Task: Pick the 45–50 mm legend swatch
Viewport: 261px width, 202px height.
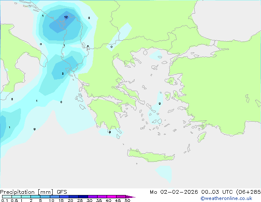Action: [x=121, y=197]
